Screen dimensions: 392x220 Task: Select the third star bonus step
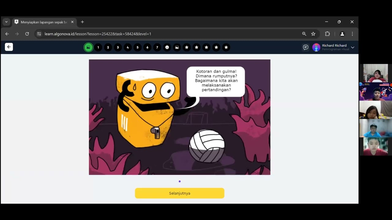pyautogui.click(x=206, y=47)
